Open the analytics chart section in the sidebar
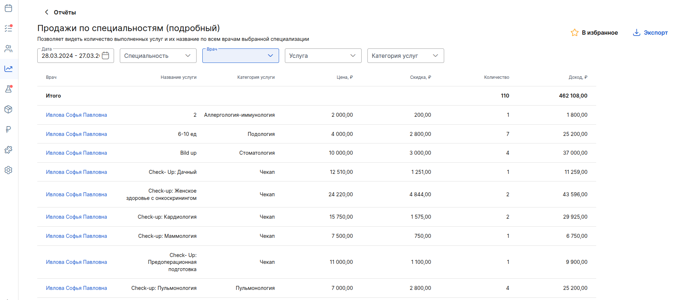Image resolution: width=678 pixels, height=300 pixels. (8, 69)
